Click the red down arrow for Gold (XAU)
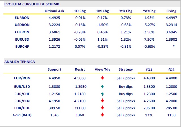Screen dimensions: 181x127 tap(102, 115)
